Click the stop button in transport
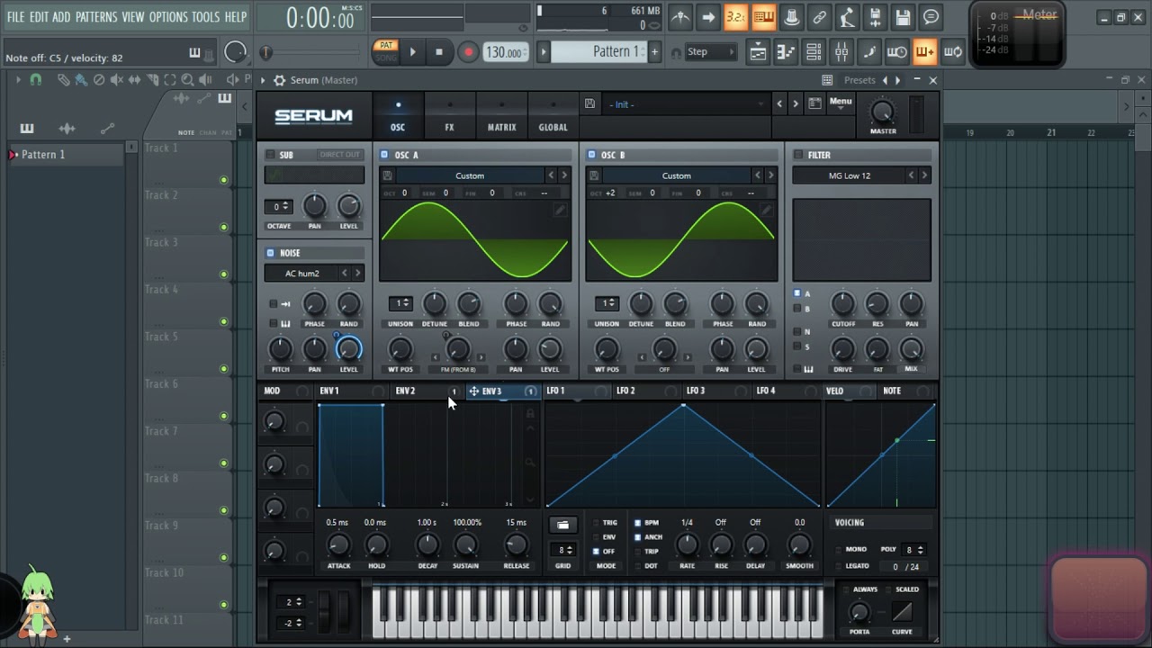The height and width of the screenshot is (648, 1152). (439, 52)
